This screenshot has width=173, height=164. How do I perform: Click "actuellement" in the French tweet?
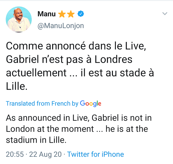(x=36, y=73)
